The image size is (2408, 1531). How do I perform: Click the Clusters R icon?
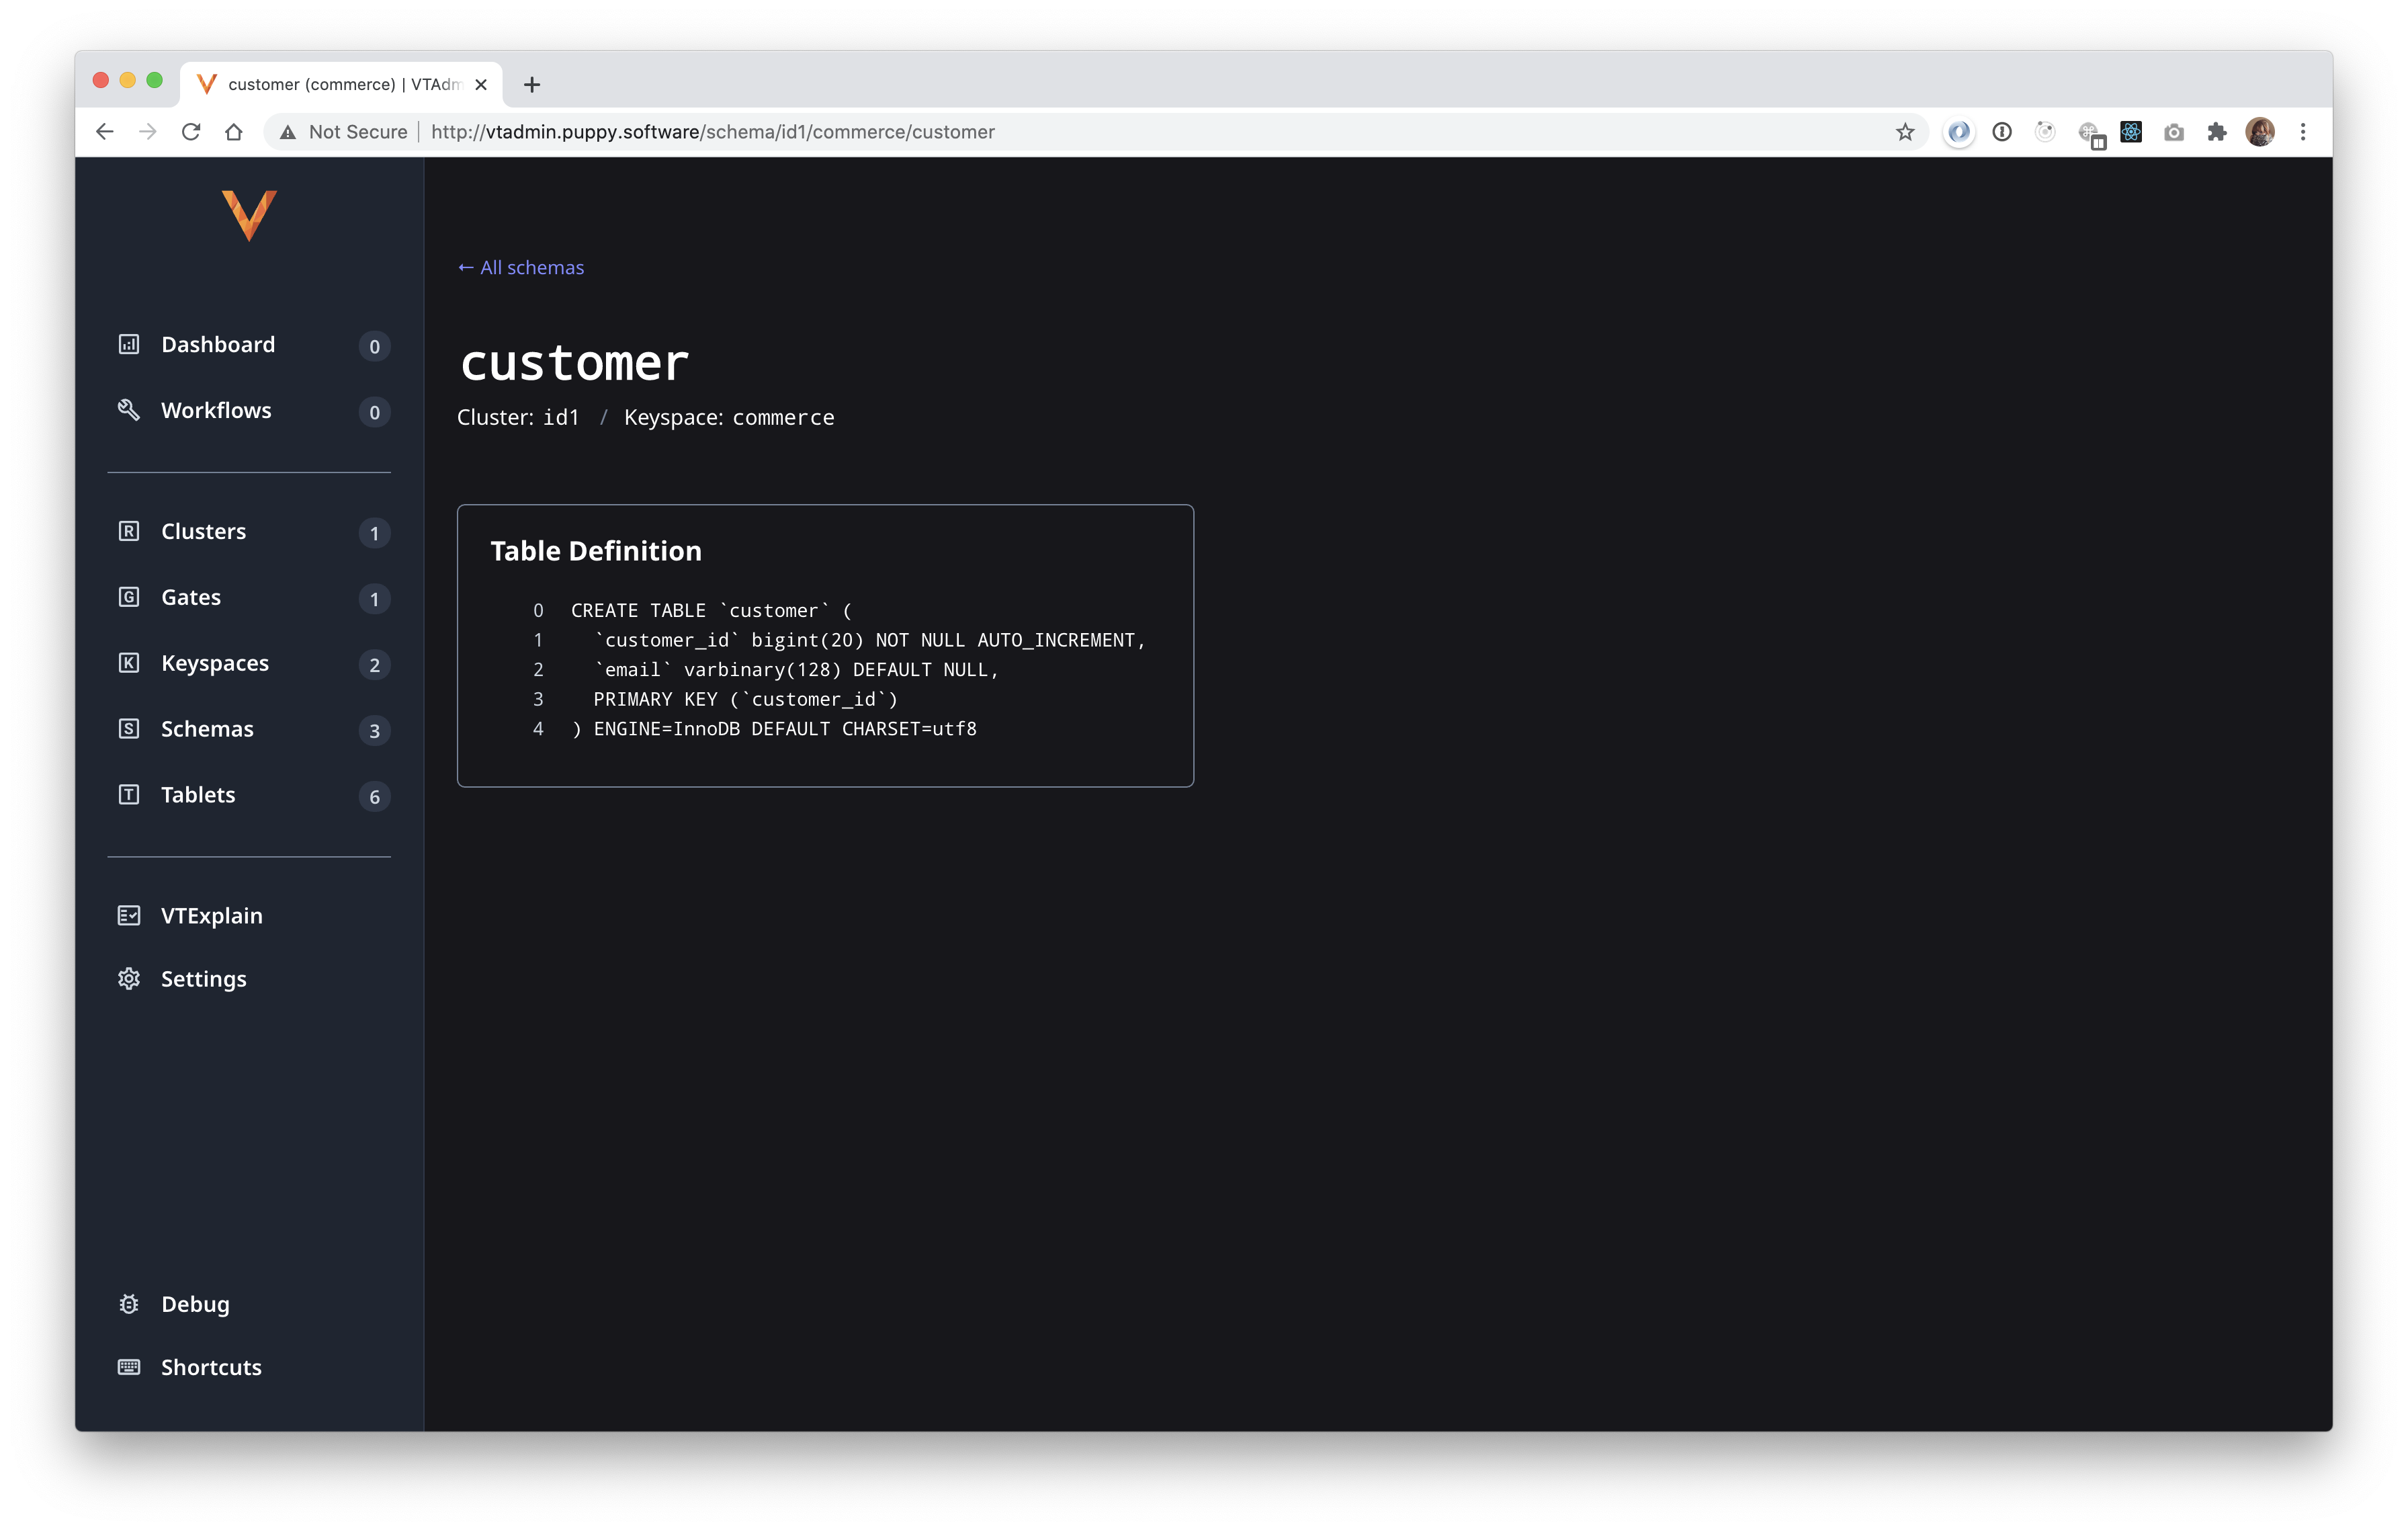[x=129, y=531]
